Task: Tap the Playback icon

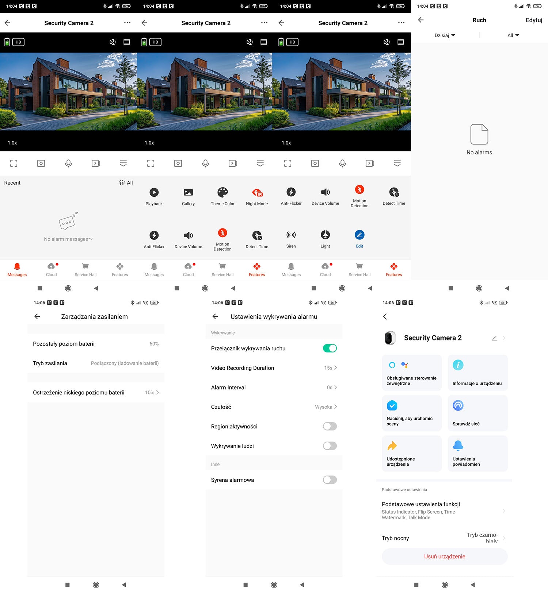Action: pyautogui.click(x=154, y=193)
